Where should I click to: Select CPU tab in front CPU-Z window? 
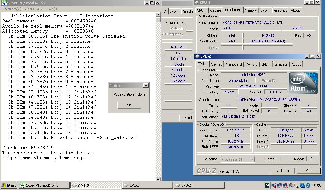tap(201, 64)
